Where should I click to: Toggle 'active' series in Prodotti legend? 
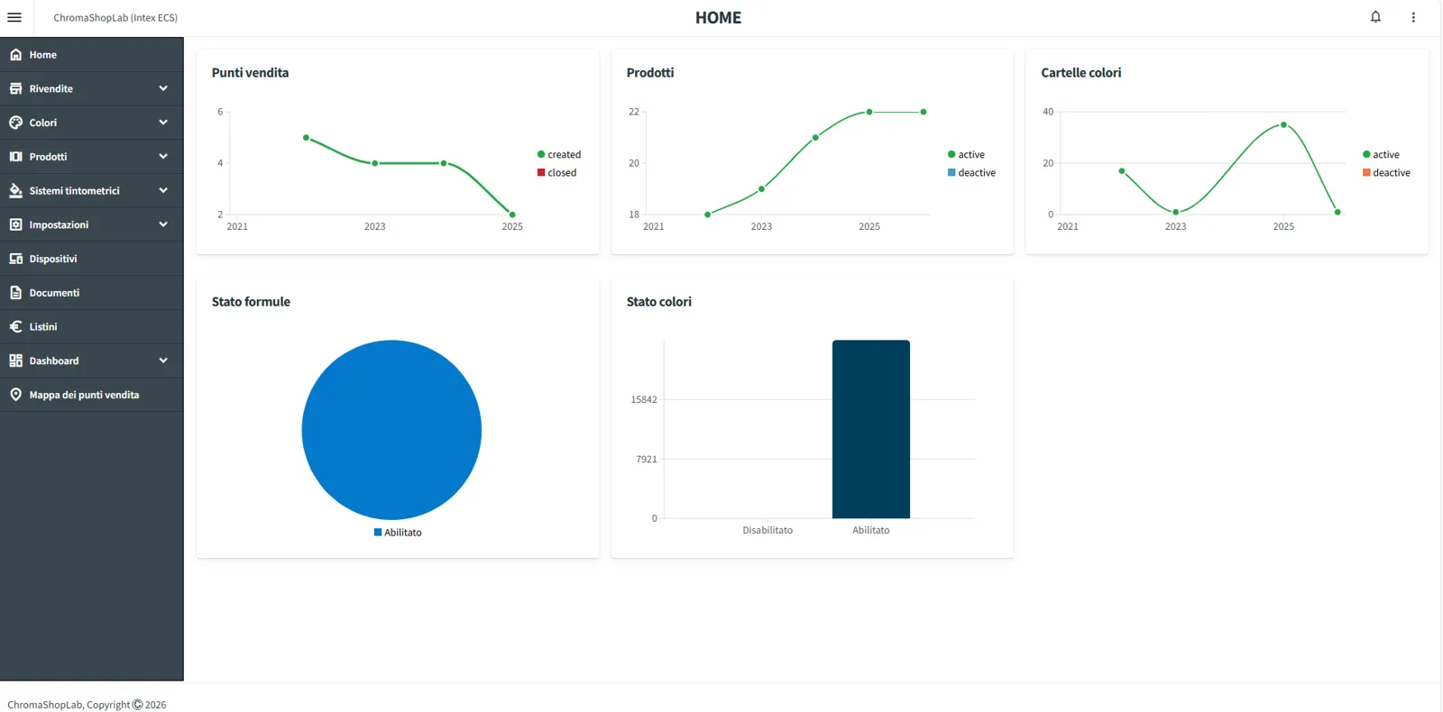point(966,155)
